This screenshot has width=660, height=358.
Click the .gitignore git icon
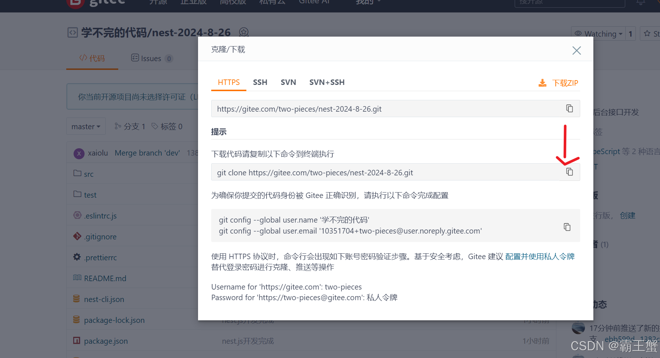click(x=77, y=236)
